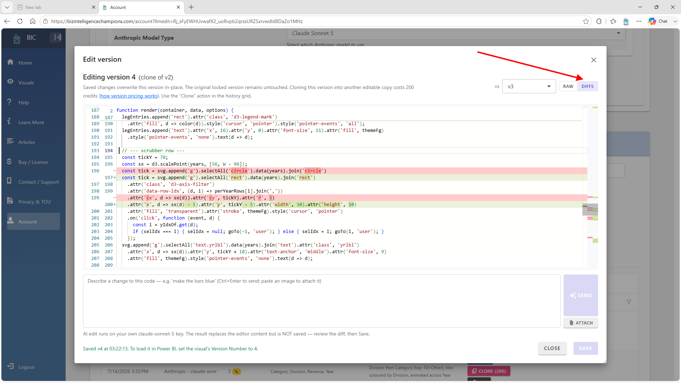
Task: Select Account in the sidebar
Action: (33, 221)
